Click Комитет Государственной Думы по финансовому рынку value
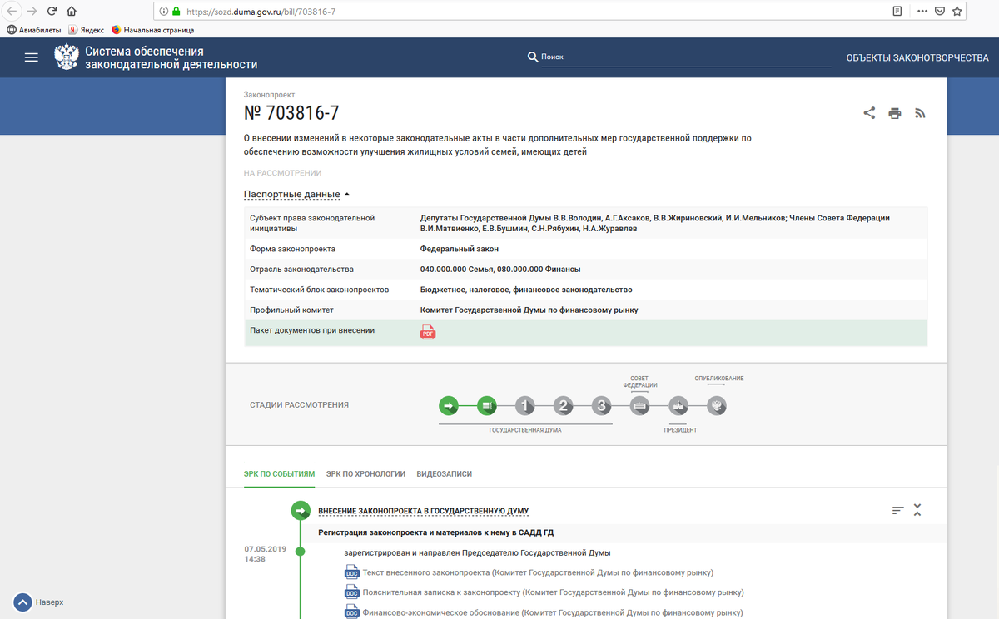This screenshot has height=619, width=999. tap(529, 310)
